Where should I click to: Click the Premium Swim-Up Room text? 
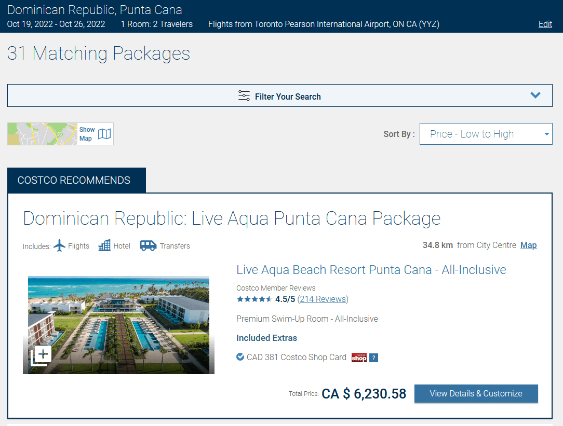pos(307,319)
